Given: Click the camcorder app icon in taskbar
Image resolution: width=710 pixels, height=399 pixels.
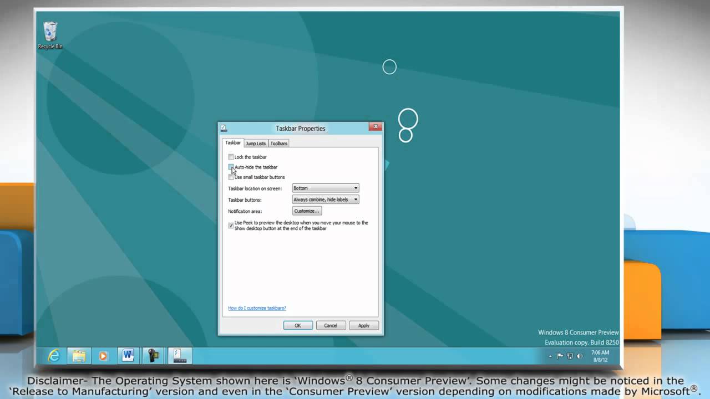Looking at the screenshot, I should [x=153, y=356].
